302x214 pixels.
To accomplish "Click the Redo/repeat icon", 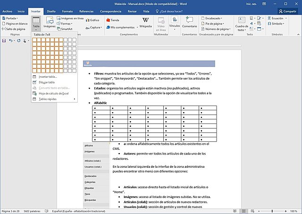I will (19, 41).
